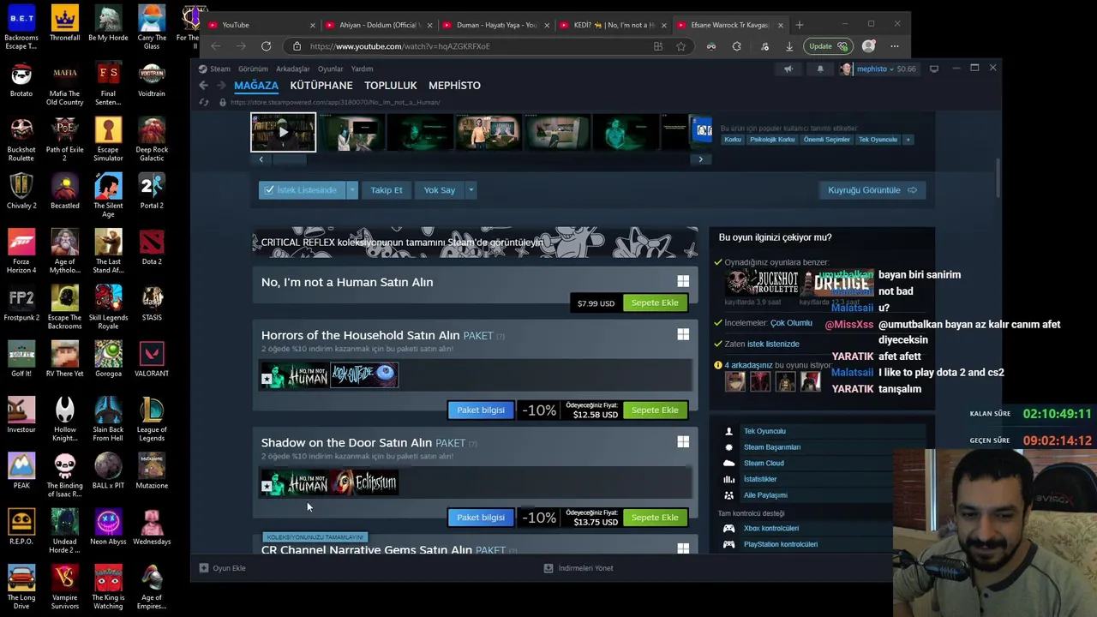The width and height of the screenshot is (1097, 617).
Task: Open Steam announcements megaphone icon
Action: click(788, 69)
